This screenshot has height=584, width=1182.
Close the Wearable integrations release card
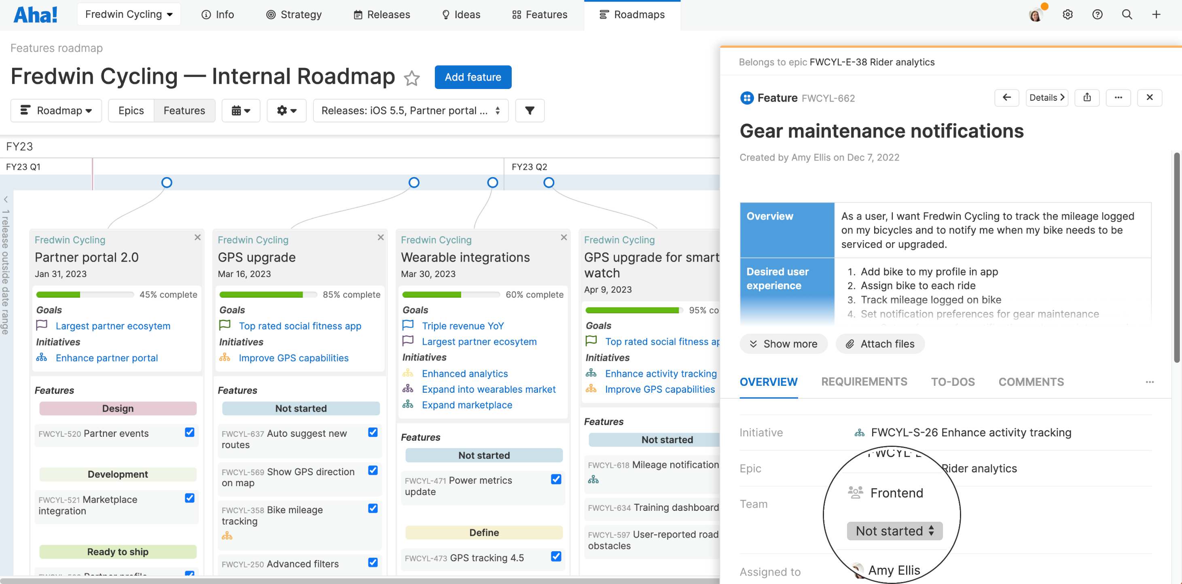[x=563, y=237]
